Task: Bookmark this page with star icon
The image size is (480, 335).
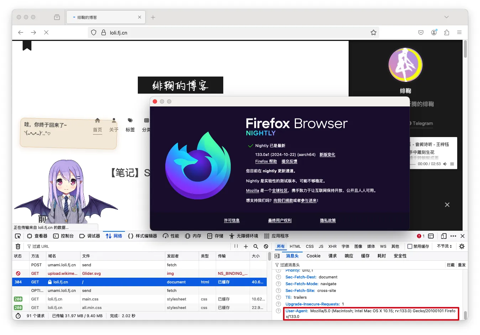Action: point(373,32)
